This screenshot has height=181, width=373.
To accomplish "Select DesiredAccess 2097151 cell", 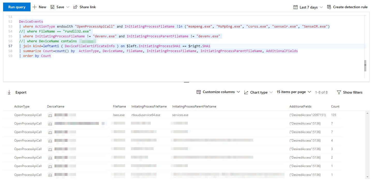I will [308, 115].
